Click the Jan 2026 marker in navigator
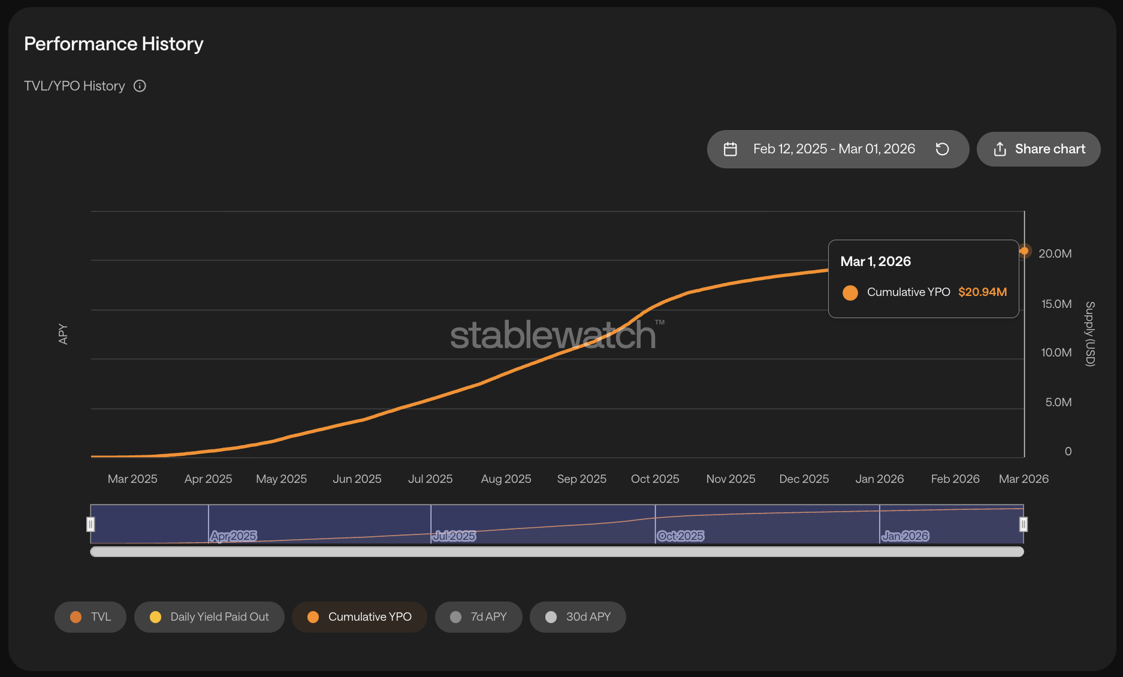Screen dimensions: 1123x677 tap(905, 536)
